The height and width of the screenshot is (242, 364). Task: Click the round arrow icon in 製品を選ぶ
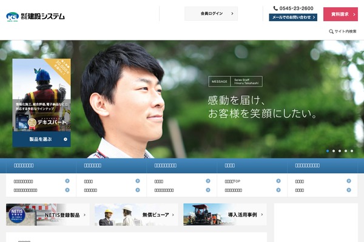(x=66, y=139)
